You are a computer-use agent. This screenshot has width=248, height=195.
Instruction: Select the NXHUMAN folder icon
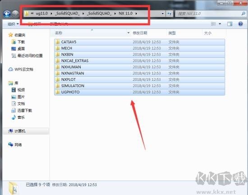pos(57,67)
